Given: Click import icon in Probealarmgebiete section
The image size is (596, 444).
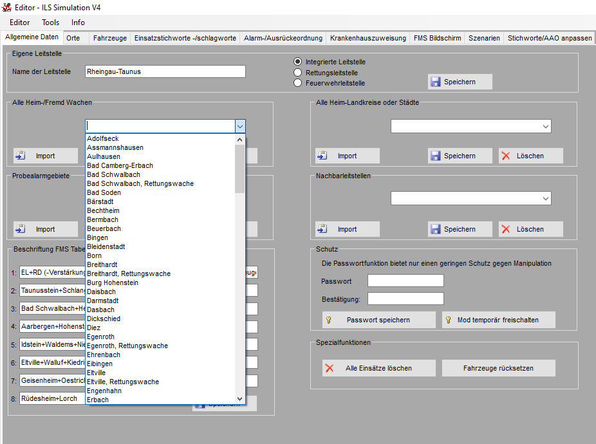Looking at the screenshot, I should [x=21, y=229].
